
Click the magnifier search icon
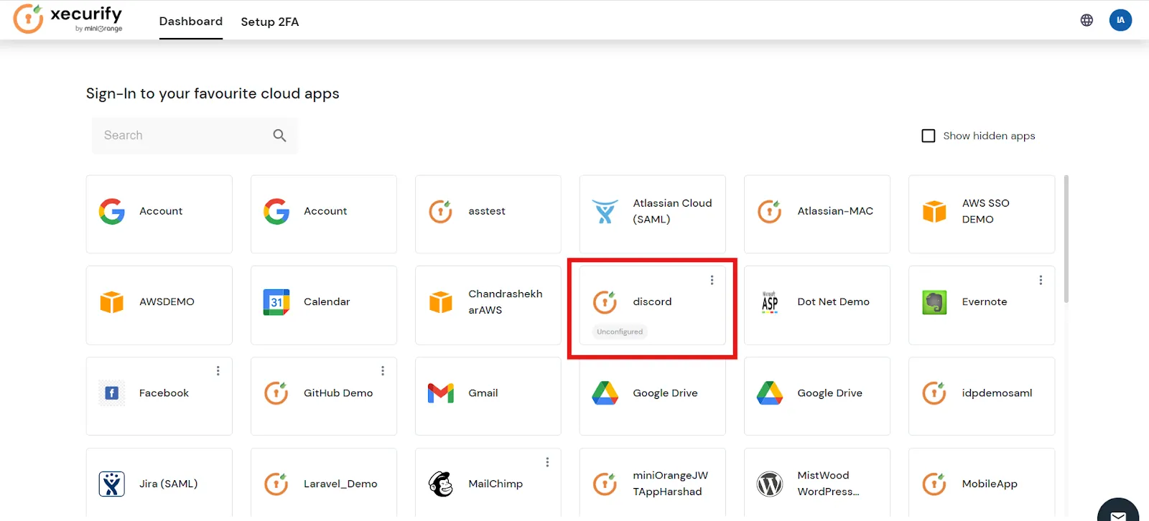pyautogui.click(x=279, y=136)
